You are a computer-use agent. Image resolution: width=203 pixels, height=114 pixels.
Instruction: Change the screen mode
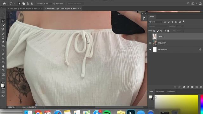click(3, 96)
